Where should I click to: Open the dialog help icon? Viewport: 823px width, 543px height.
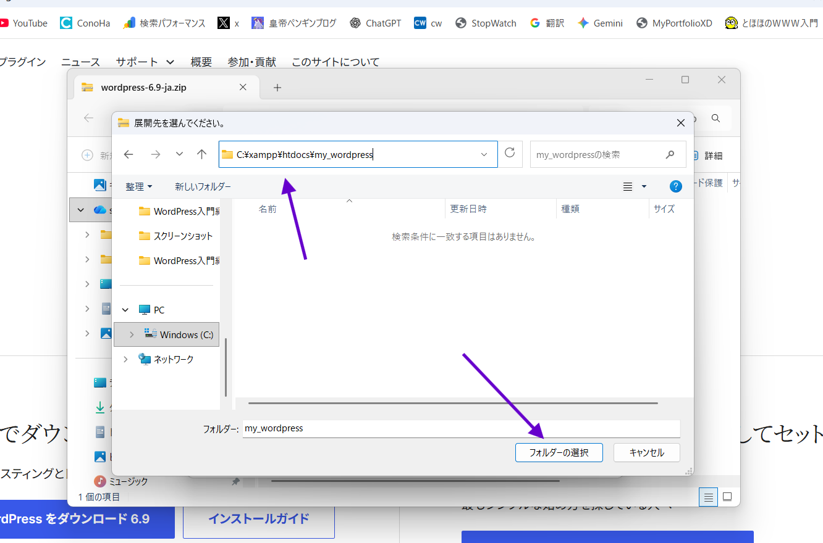(x=676, y=186)
